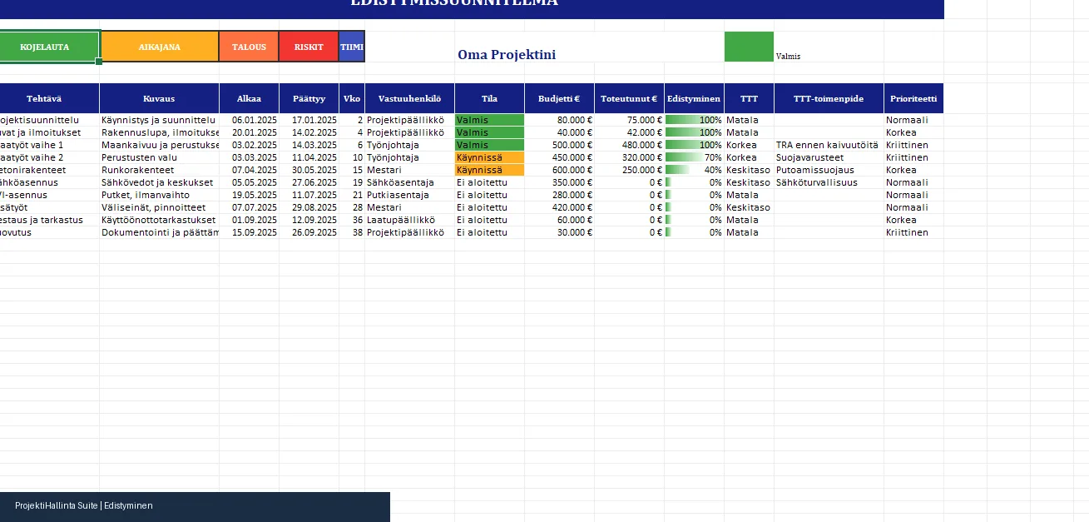The width and height of the screenshot is (1089, 522).
Task: Click the Toteutunut € column header
Action: click(x=629, y=98)
